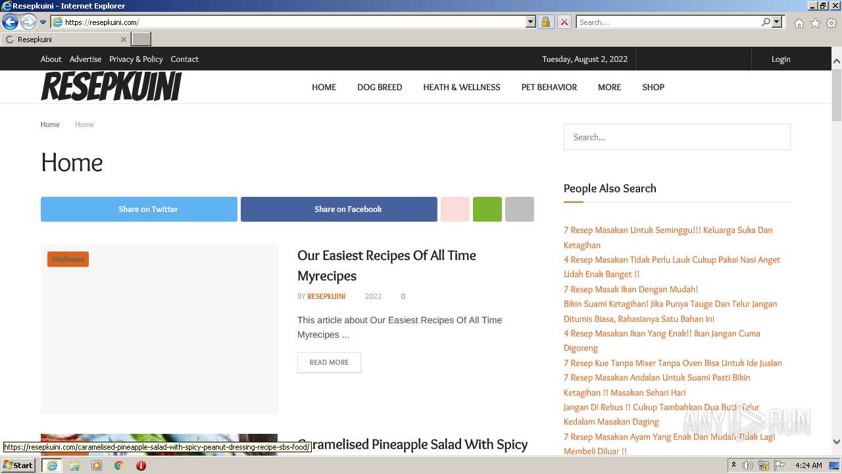
Task: Open the recent pages dropdown arrow
Action: (x=43, y=22)
